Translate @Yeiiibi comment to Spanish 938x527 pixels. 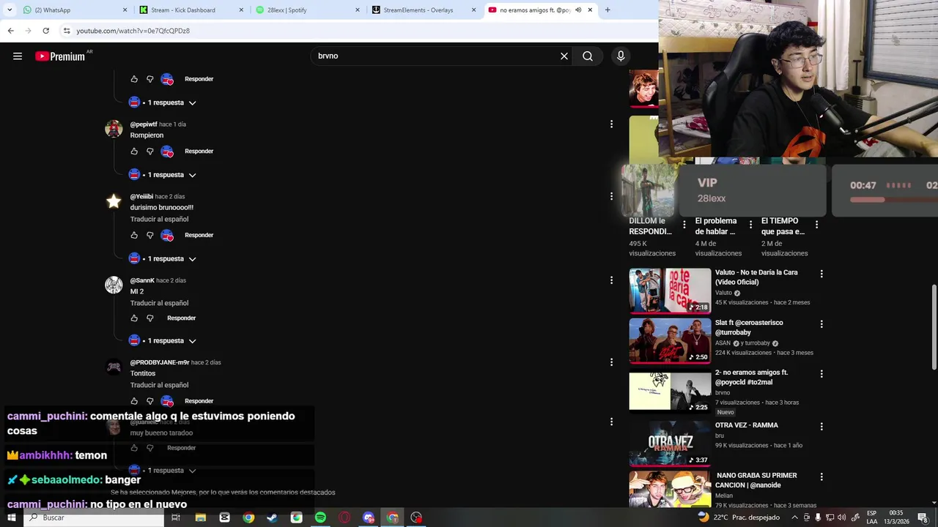tap(160, 220)
